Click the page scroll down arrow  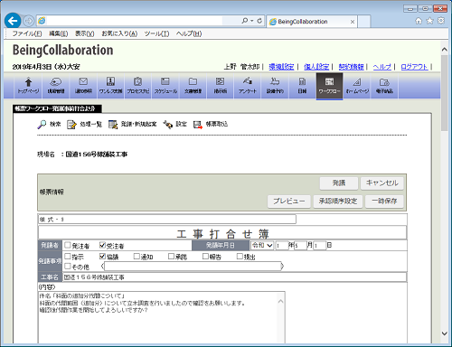pos(444,333)
